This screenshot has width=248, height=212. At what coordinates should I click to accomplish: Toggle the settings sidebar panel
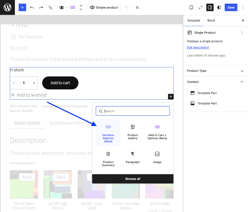[210, 8]
